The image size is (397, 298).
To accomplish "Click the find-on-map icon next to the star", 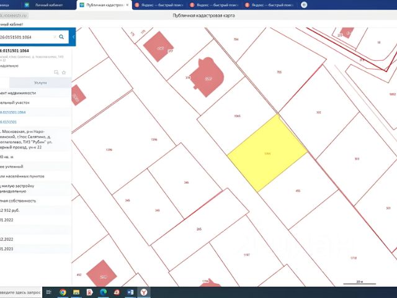I will point(56,73).
